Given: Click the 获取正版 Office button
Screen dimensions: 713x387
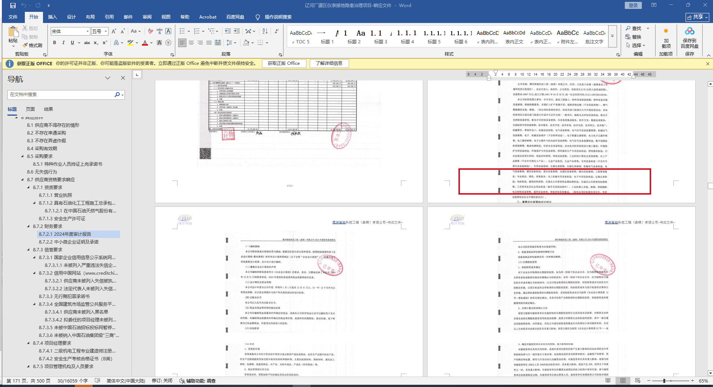Looking at the screenshot, I should 284,63.
